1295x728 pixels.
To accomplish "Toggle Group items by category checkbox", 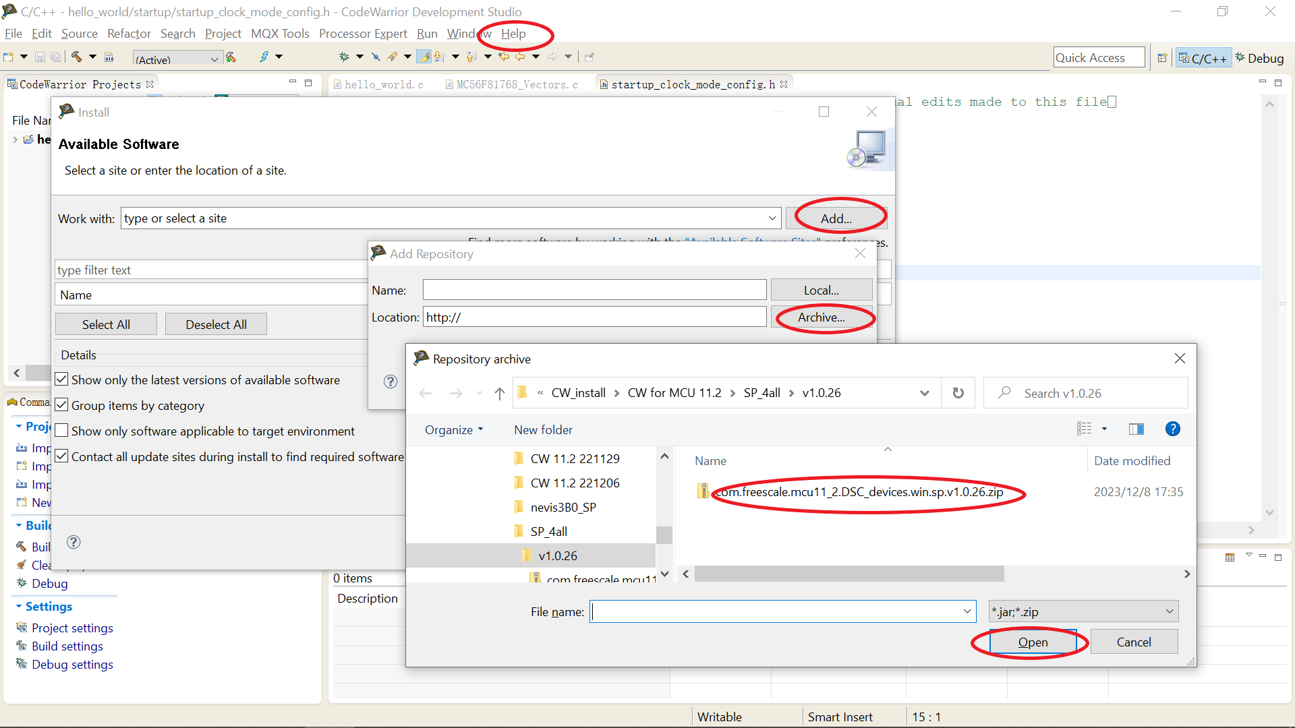I will pos(61,405).
